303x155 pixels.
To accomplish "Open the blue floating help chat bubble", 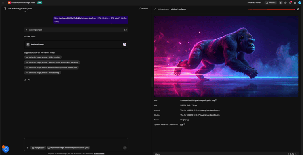I will coord(6,149).
